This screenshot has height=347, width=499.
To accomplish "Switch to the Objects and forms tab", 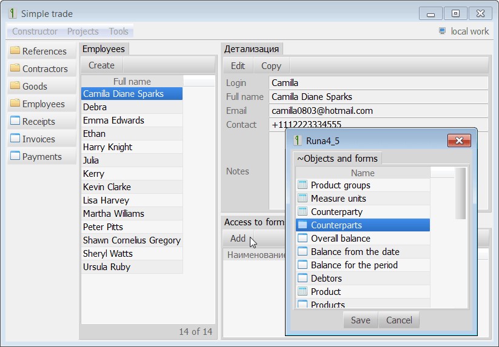I will click(337, 159).
